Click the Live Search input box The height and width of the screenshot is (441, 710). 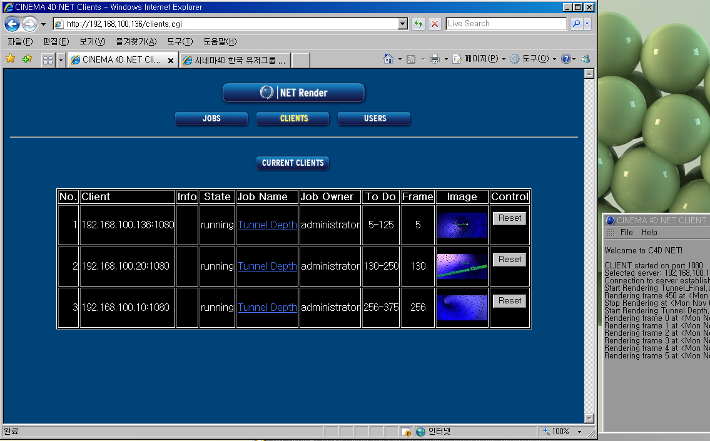coord(506,24)
